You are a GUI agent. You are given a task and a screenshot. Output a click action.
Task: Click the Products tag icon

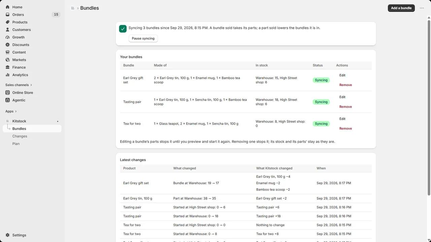pyautogui.click(x=7, y=22)
